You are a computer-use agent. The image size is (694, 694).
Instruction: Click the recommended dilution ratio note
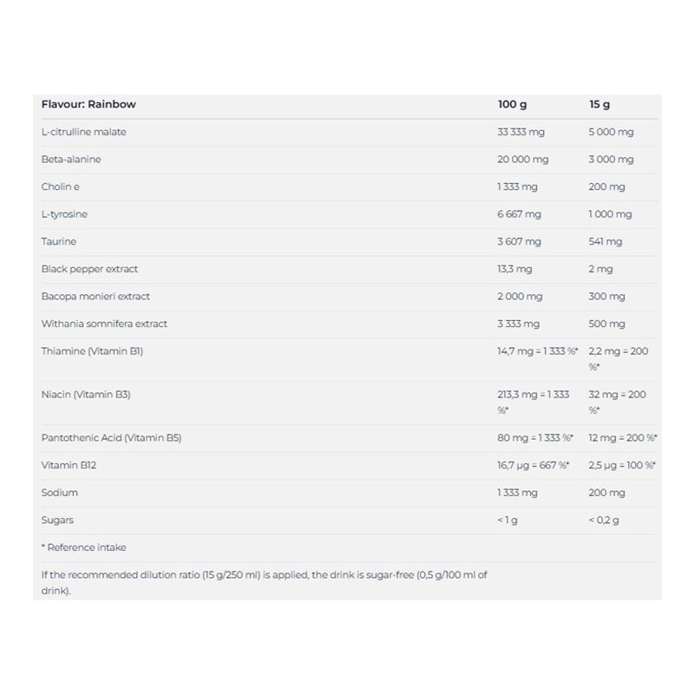pyautogui.click(x=265, y=582)
